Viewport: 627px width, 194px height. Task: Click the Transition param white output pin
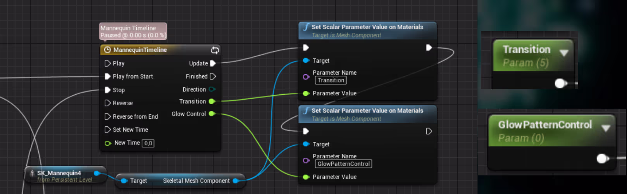560,83
